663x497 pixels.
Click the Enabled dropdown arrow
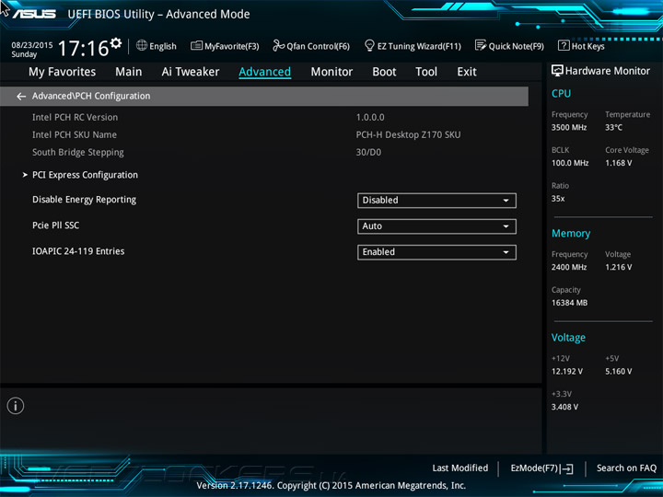click(506, 253)
